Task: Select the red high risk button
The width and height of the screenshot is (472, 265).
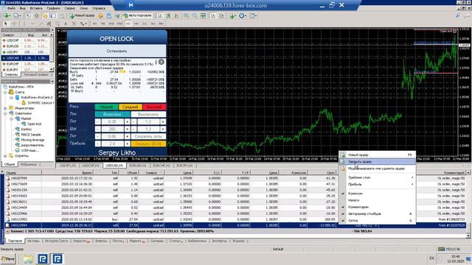Action: tap(154, 107)
